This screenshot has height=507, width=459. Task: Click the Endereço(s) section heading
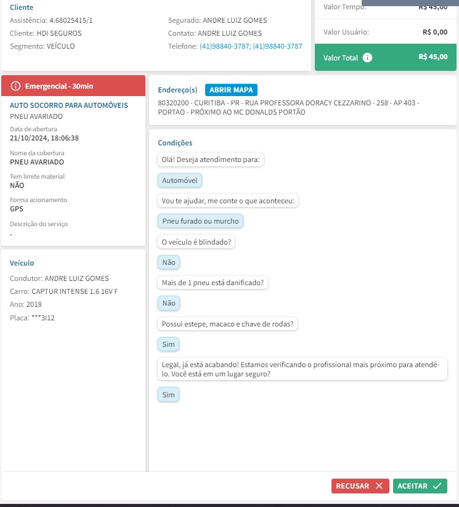pos(177,90)
